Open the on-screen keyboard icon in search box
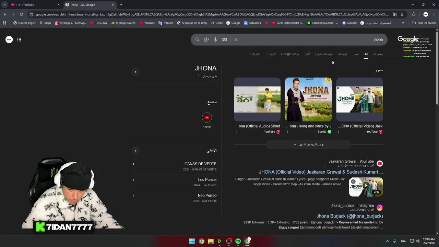The height and width of the screenshot is (247, 439). [x=225, y=39]
